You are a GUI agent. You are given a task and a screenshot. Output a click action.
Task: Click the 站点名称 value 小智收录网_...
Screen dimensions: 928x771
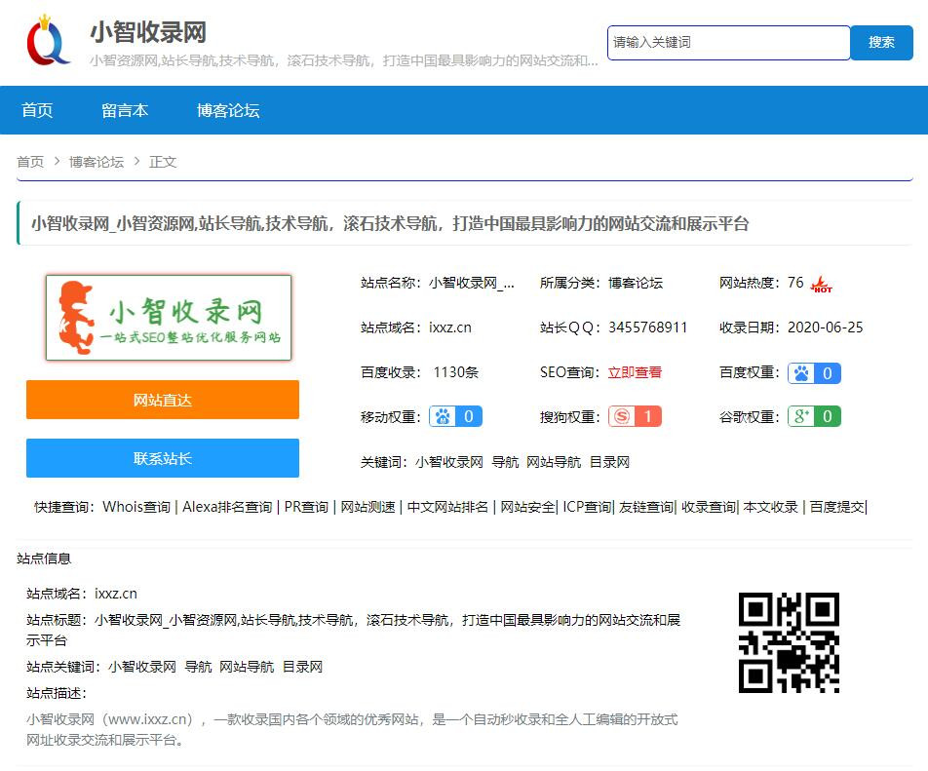(x=472, y=283)
